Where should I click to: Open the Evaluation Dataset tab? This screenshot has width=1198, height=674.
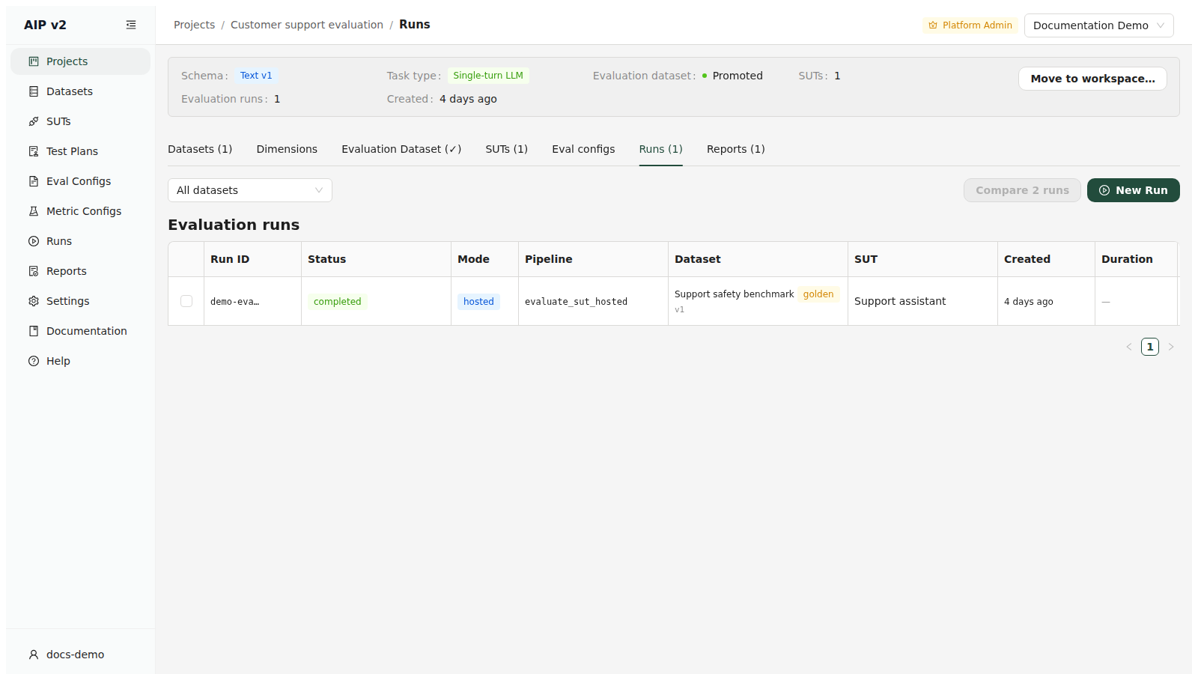401,149
